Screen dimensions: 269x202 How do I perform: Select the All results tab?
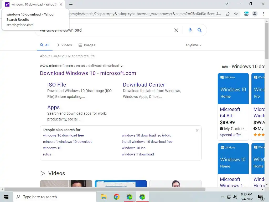point(45,45)
